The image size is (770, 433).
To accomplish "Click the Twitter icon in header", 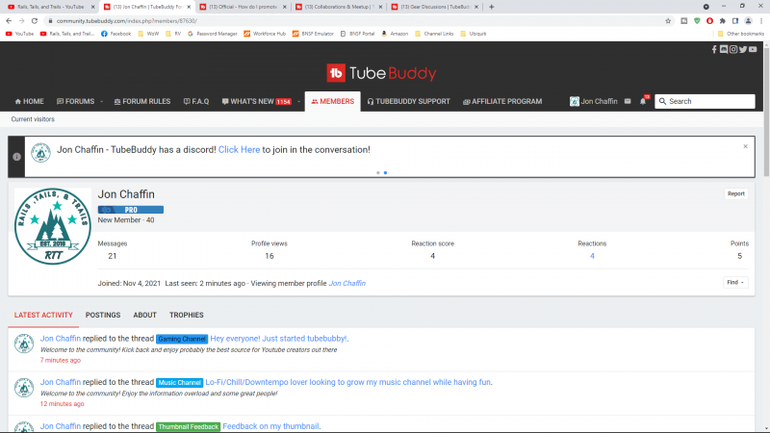I will tap(742, 49).
